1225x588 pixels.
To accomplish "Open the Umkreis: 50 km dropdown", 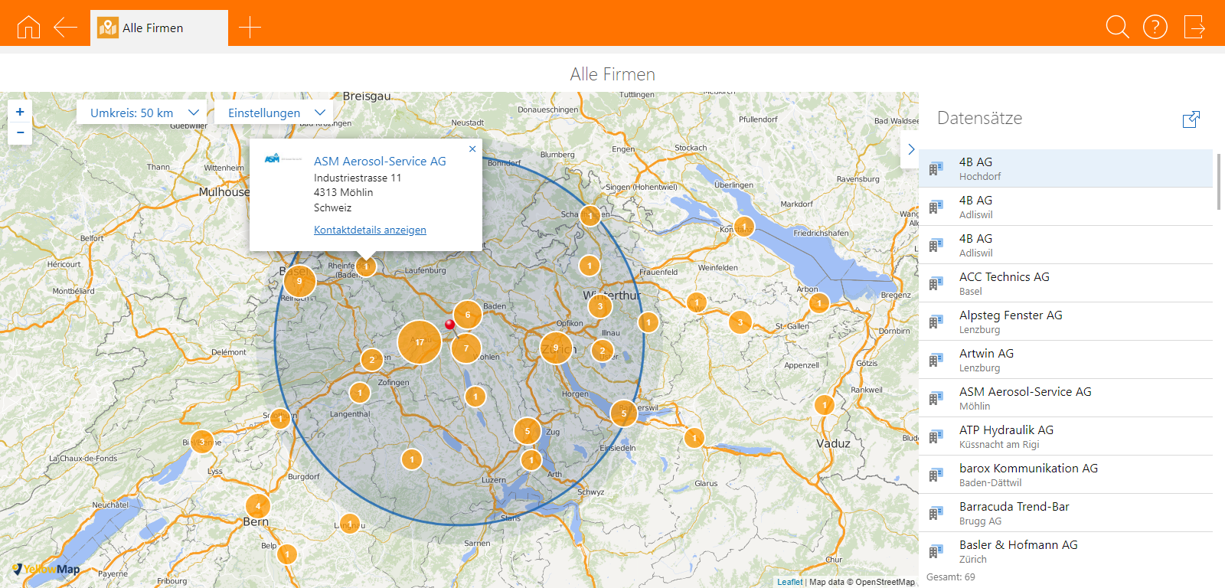I will [142, 112].
